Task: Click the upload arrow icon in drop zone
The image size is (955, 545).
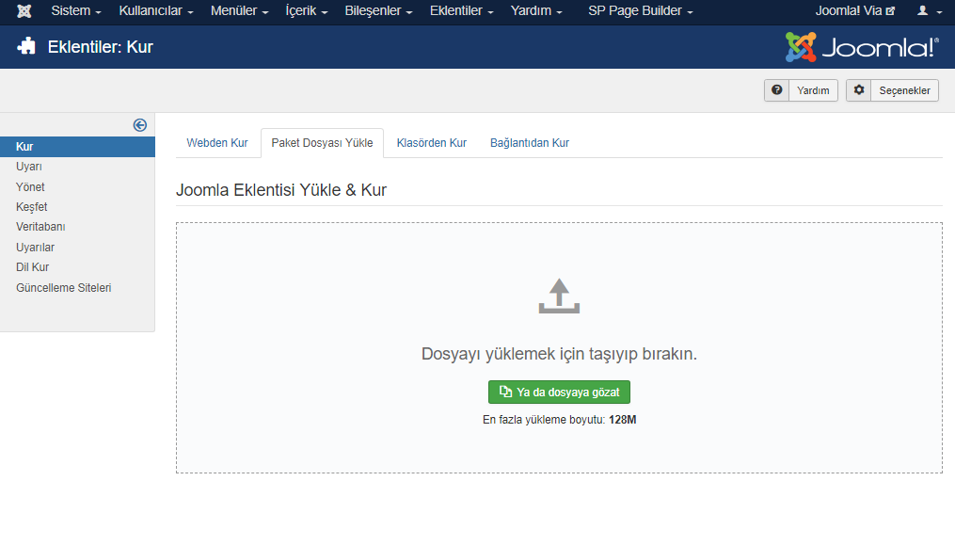Action: pos(559,296)
